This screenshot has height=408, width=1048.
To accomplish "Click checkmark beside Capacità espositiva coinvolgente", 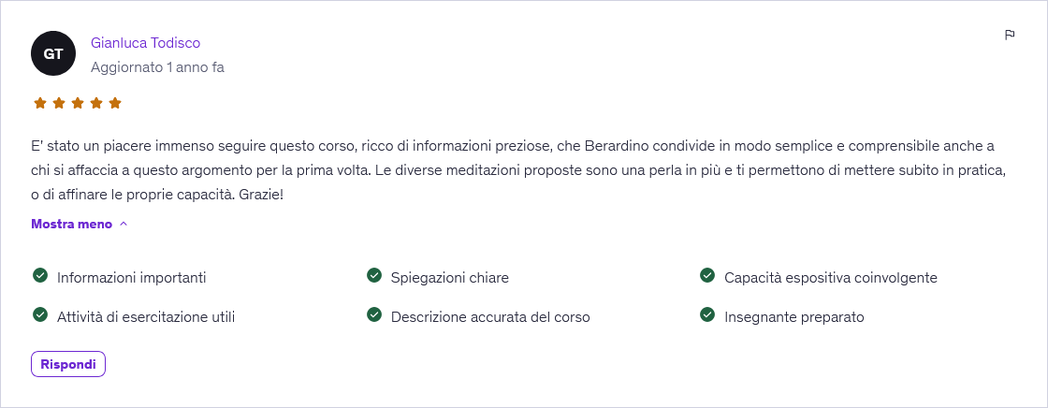I will click(707, 275).
